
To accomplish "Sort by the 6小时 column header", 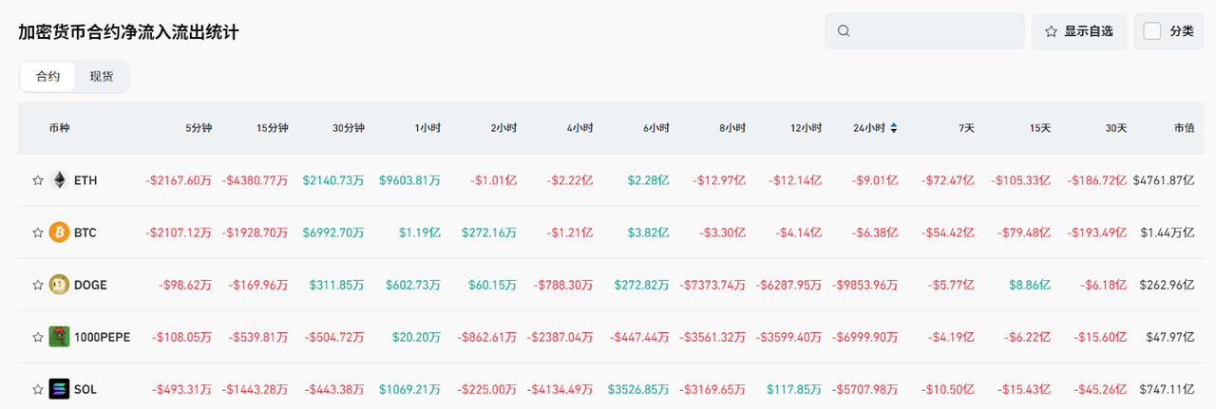I will point(655,128).
